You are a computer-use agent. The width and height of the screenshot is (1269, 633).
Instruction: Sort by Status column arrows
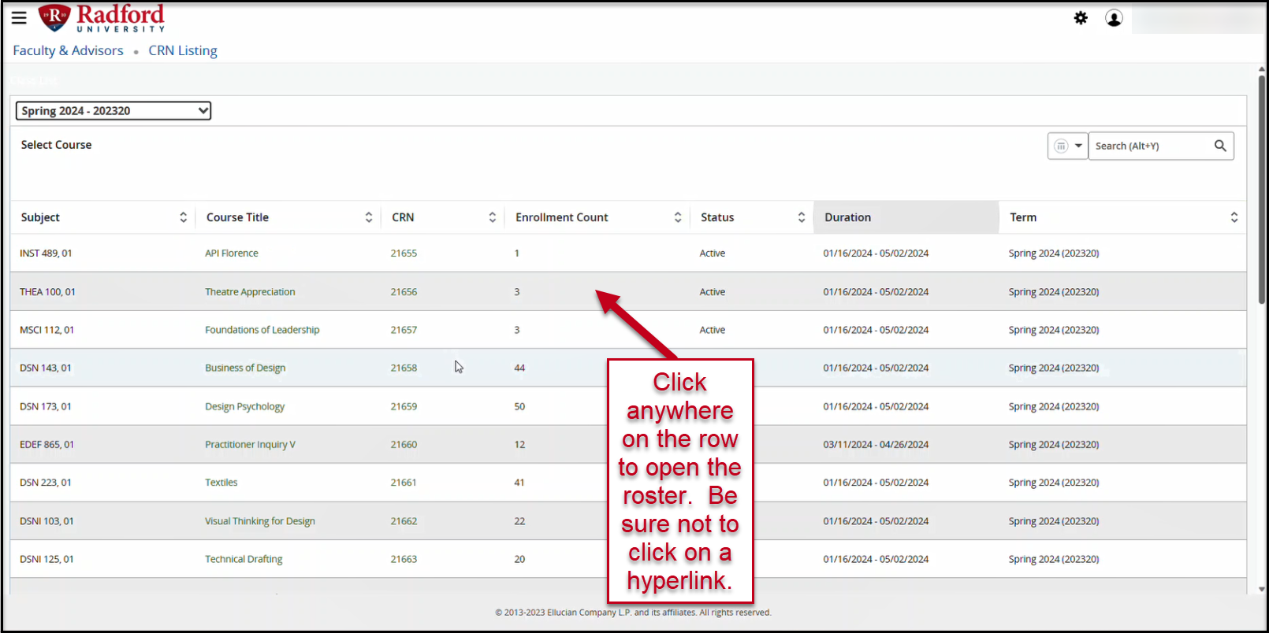click(x=801, y=217)
